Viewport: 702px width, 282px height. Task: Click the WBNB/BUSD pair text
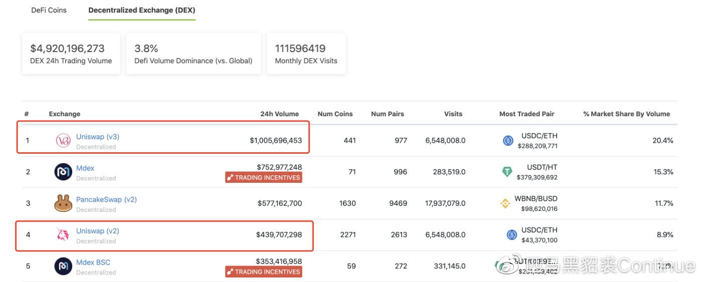[536, 199]
